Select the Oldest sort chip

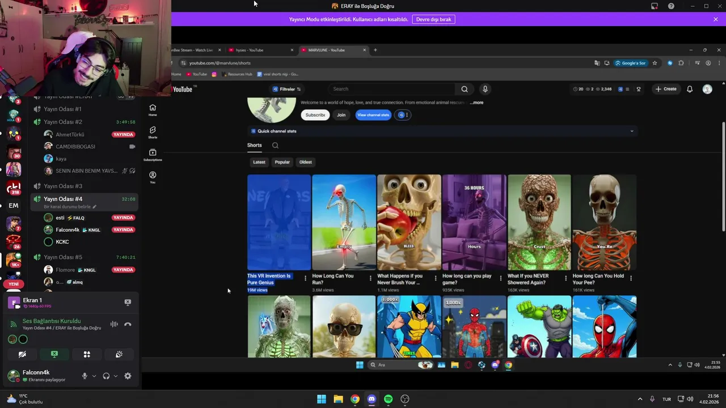click(306, 162)
